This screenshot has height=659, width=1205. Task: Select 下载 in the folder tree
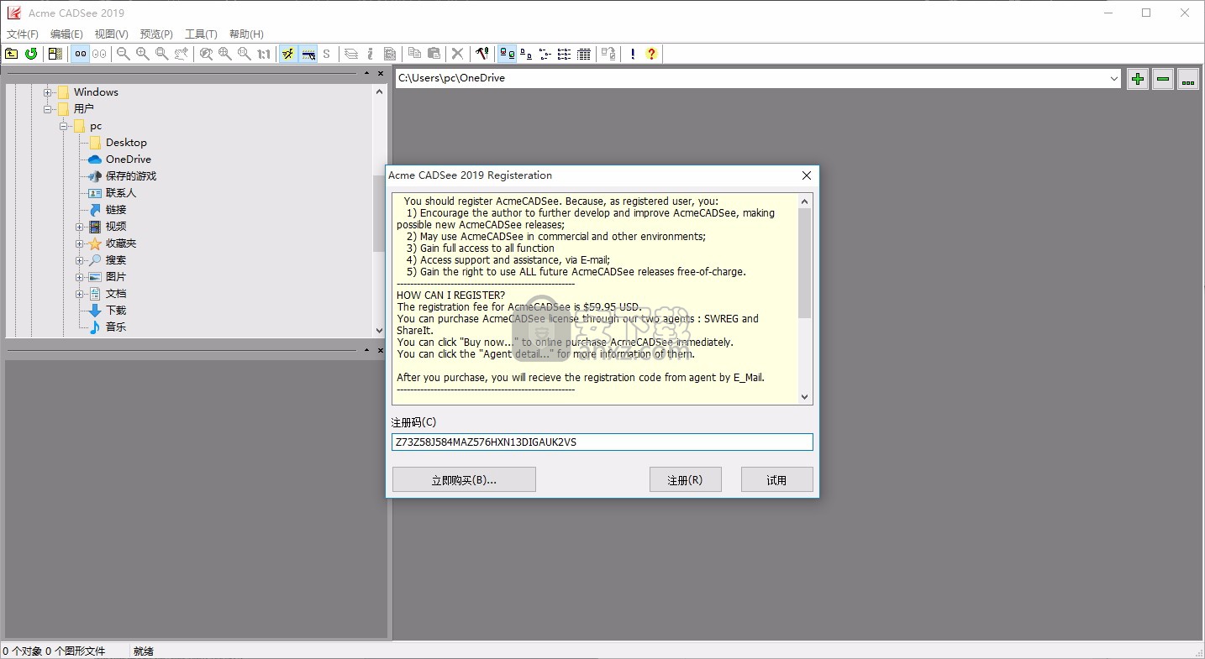pyautogui.click(x=116, y=311)
